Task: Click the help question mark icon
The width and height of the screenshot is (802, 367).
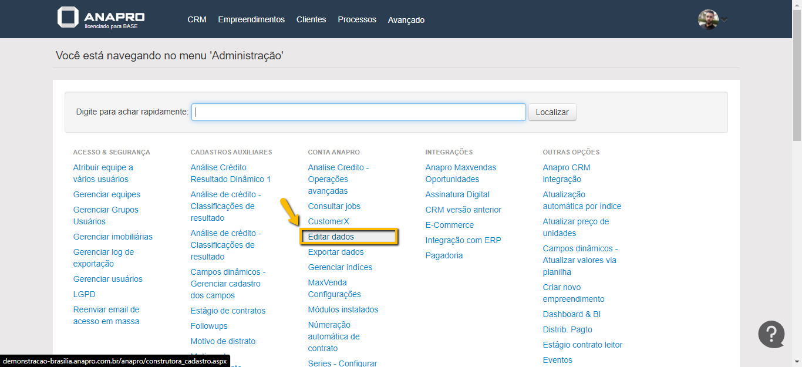Action: pos(771,334)
